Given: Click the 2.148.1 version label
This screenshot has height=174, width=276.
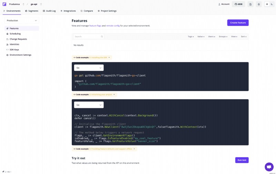Looking at the screenshot, I should (7, 172).
